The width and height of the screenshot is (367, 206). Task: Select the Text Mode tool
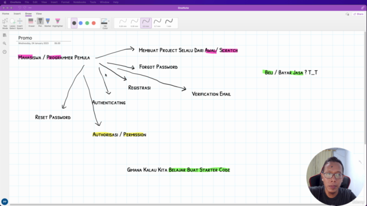click(5, 23)
